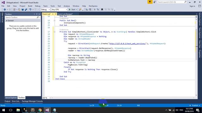Open the Start button dropdown arrow

click(x=76, y=10)
